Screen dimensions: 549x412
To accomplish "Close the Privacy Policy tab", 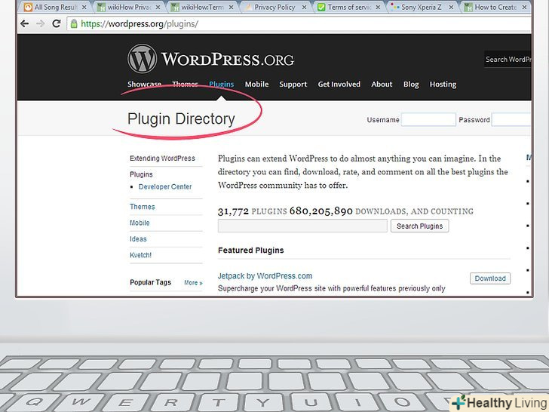I will [x=304, y=7].
